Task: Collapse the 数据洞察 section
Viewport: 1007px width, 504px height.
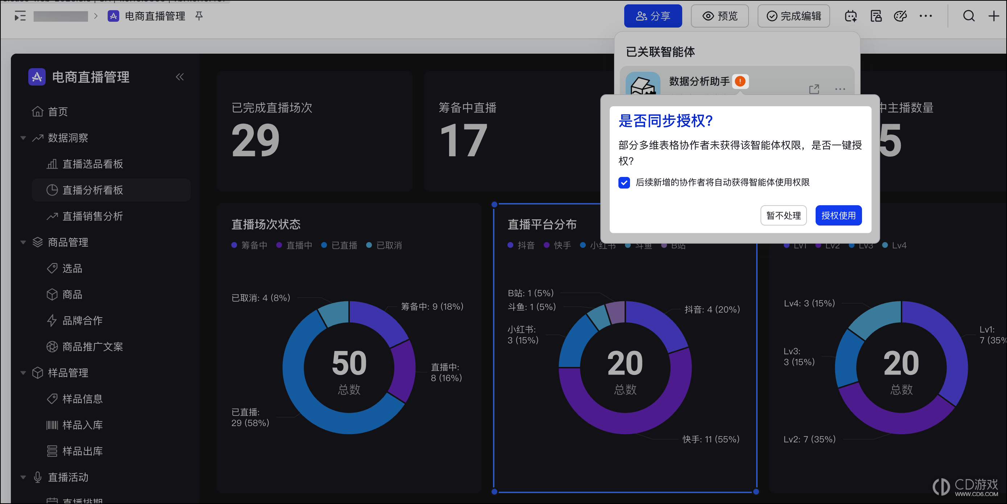Action: (x=23, y=138)
